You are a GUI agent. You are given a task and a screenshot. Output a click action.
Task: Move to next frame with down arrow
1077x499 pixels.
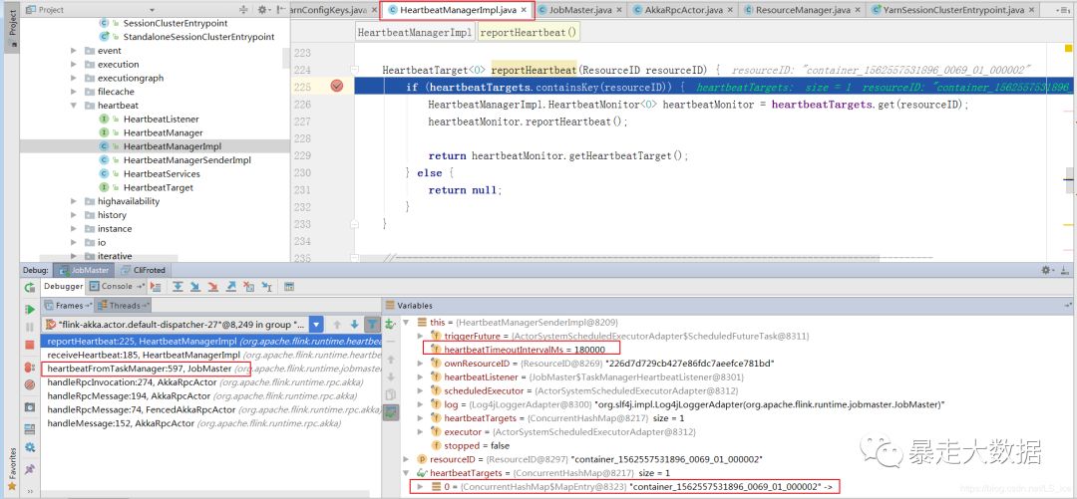click(354, 325)
